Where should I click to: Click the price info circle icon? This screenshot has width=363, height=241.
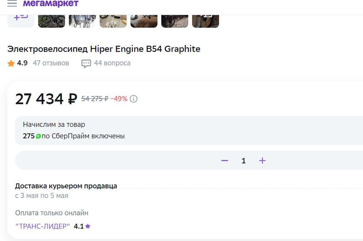pyautogui.click(x=134, y=99)
